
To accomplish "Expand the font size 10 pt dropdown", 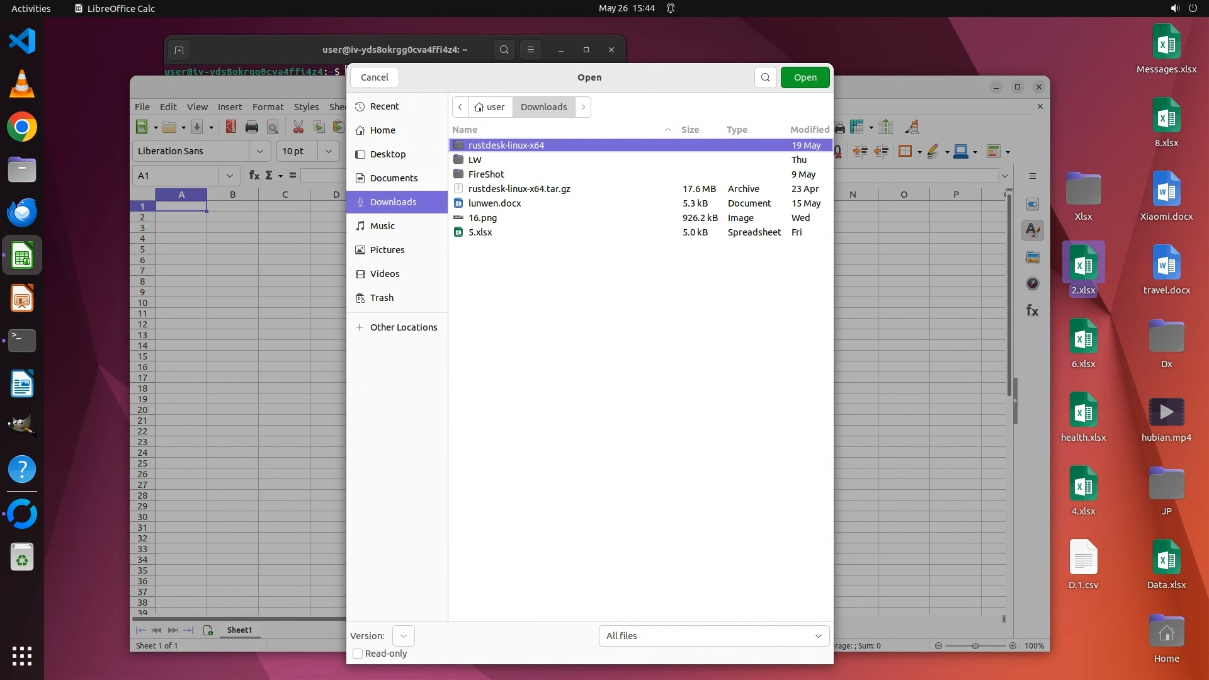I will point(328,151).
